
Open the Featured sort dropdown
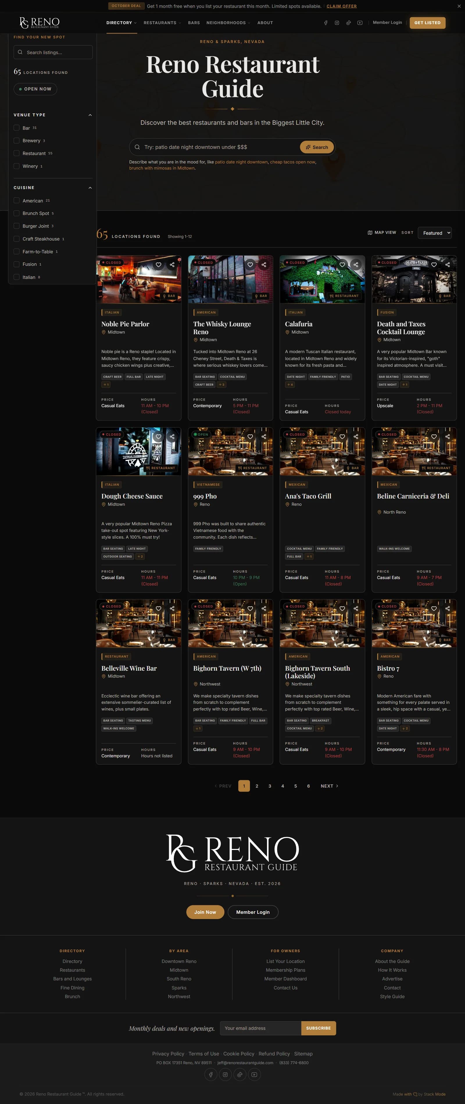click(434, 233)
